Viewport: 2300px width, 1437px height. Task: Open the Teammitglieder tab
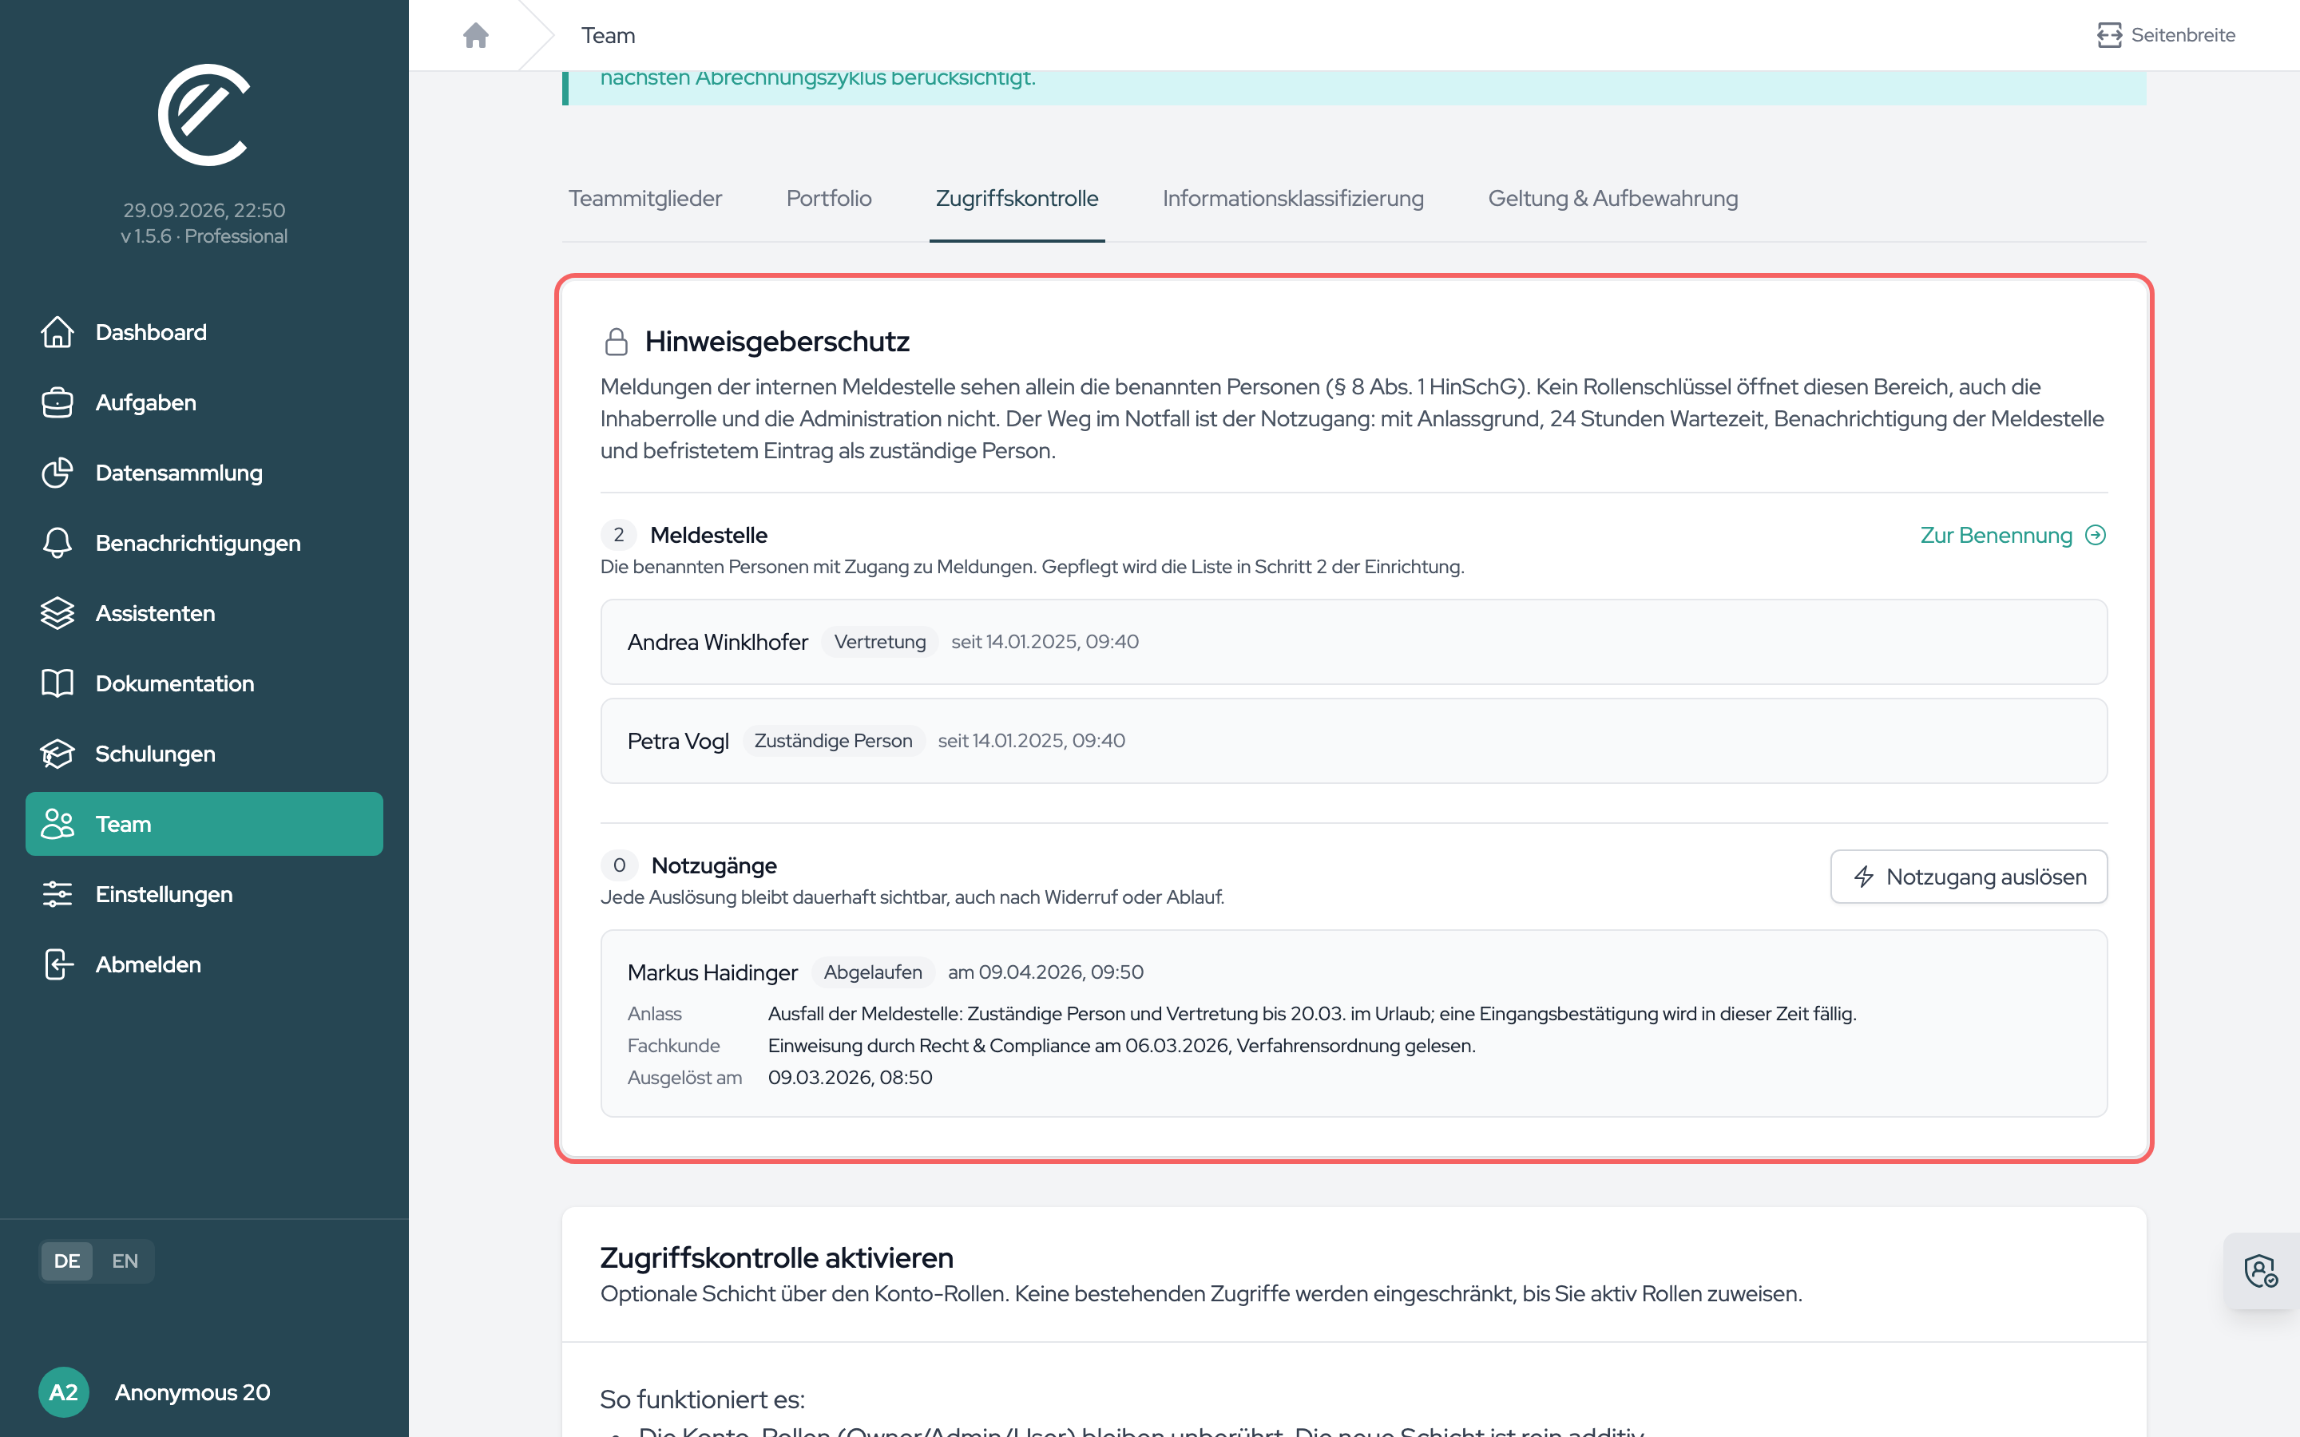pos(644,199)
